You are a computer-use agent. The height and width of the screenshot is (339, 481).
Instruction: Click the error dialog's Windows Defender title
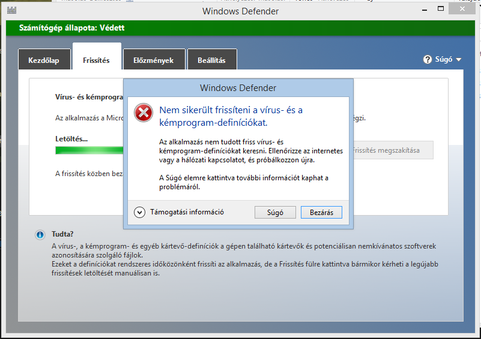[238, 88]
